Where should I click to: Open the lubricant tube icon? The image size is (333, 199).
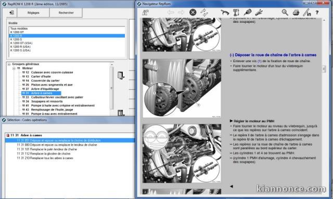click(x=248, y=12)
